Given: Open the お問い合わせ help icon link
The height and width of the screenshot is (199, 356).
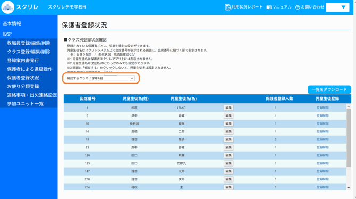Looking at the screenshot, I should (x=310, y=7).
